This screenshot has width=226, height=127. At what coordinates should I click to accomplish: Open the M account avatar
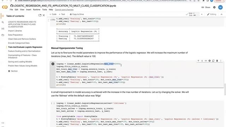click(220, 7)
